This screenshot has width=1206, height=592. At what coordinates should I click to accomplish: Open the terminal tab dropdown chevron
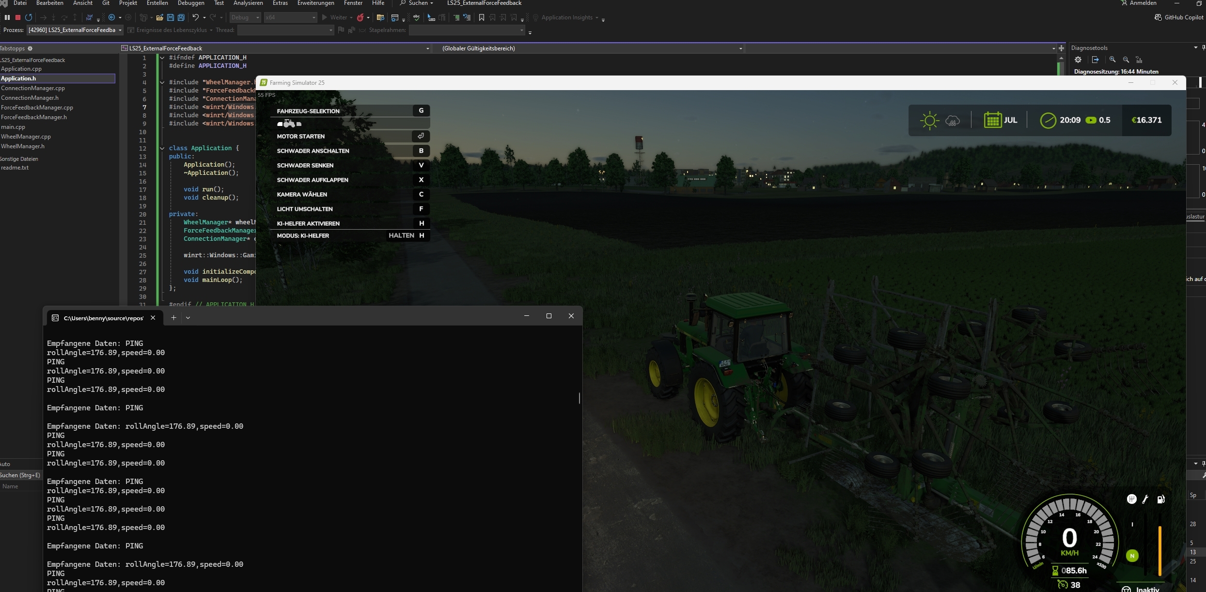[x=188, y=318]
